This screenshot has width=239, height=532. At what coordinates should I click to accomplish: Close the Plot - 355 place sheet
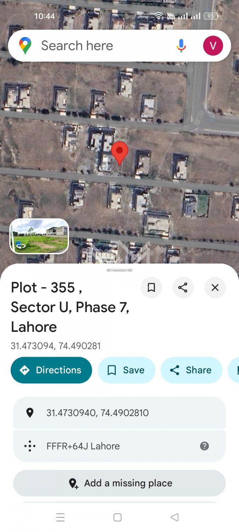click(x=215, y=288)
